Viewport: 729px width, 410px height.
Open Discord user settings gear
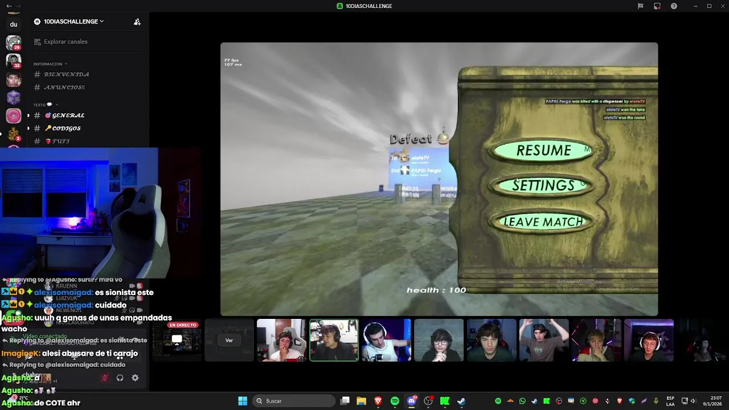point(135,378)
